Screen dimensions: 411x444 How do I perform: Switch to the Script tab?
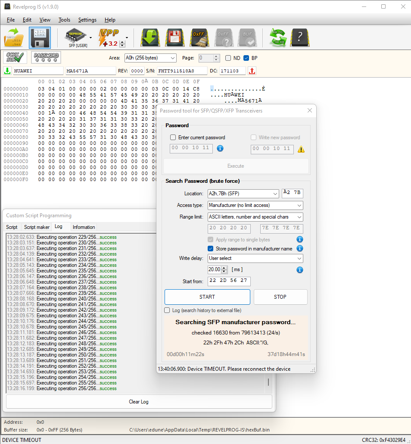pyautogui.click(x=12, y=227)
